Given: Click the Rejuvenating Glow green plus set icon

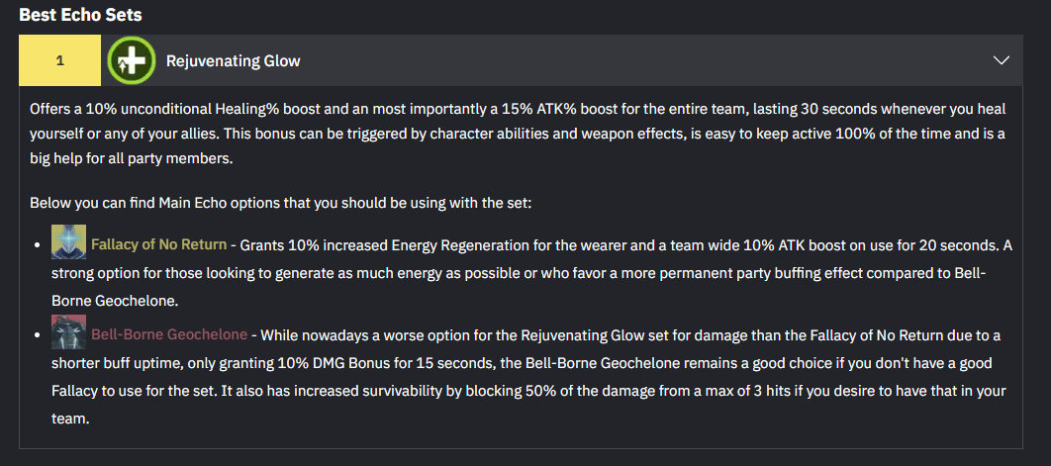Looking at the screenshot, I should [133, 60].
